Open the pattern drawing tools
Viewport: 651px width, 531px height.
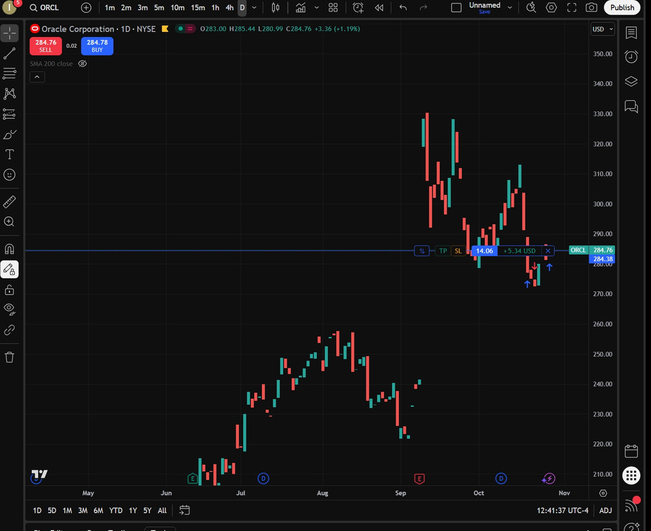coord(9,94)
